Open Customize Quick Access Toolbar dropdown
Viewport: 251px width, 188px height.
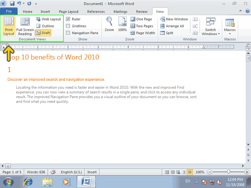36,4
